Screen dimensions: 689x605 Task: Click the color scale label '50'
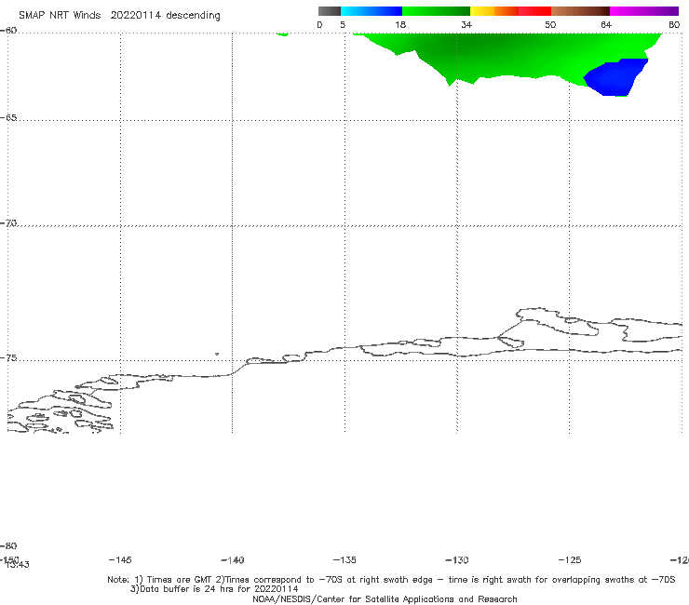pyautogui.click(x=550, y=24)
